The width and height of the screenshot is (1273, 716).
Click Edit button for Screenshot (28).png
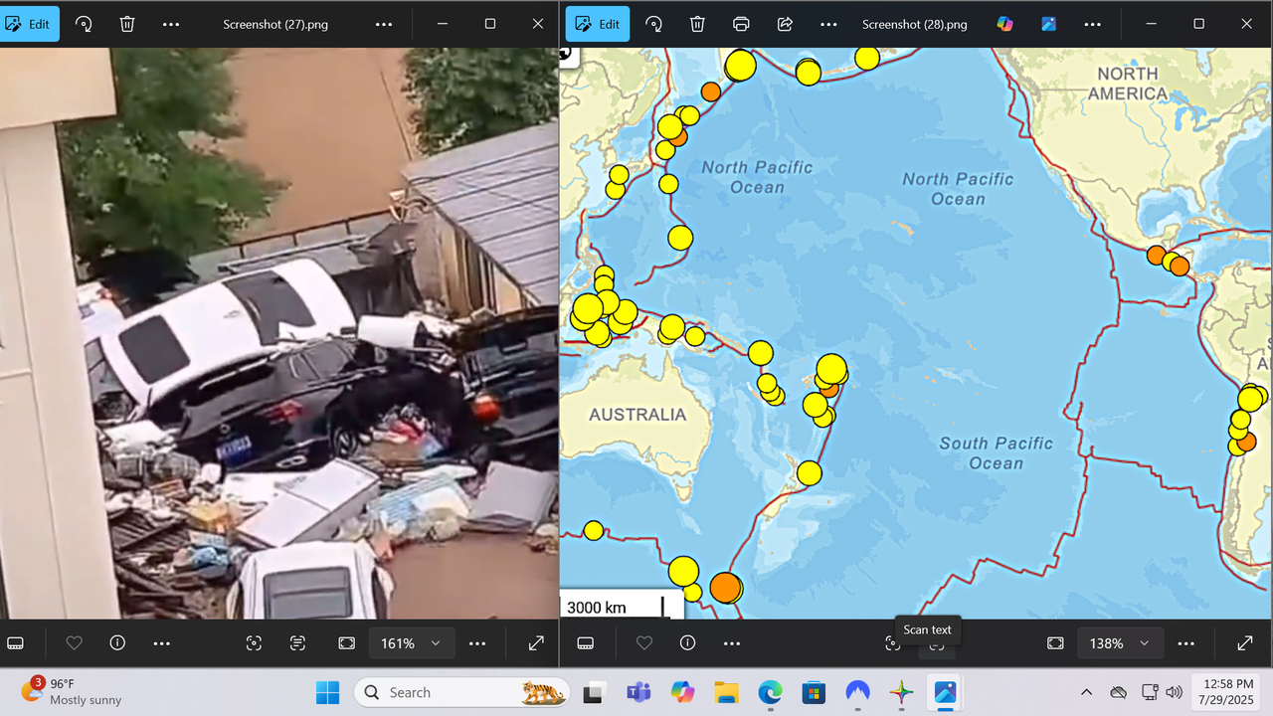598,24
